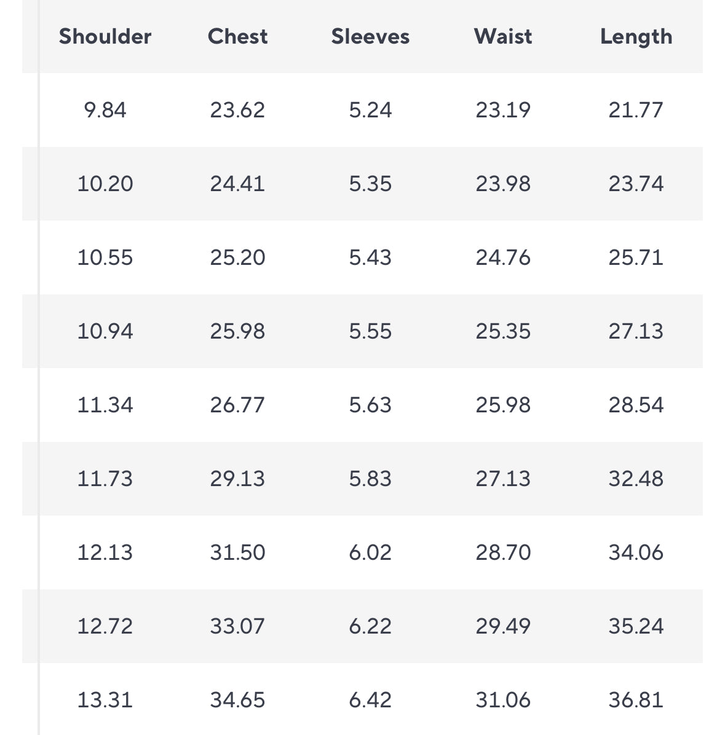The image size is (725, 735).
Task: Select the shoulder value 12.72
Action: click(105, 626)
